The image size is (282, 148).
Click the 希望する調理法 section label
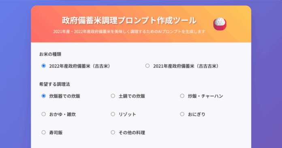point(55,84)
